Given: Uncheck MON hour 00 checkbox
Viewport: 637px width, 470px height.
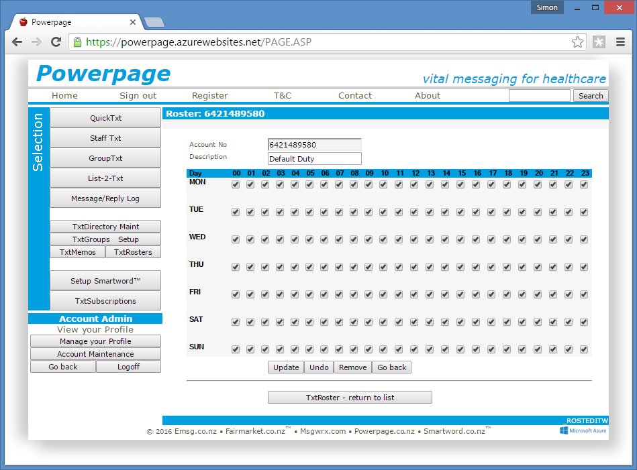Looking at the screenshot, I should (236, 184).
